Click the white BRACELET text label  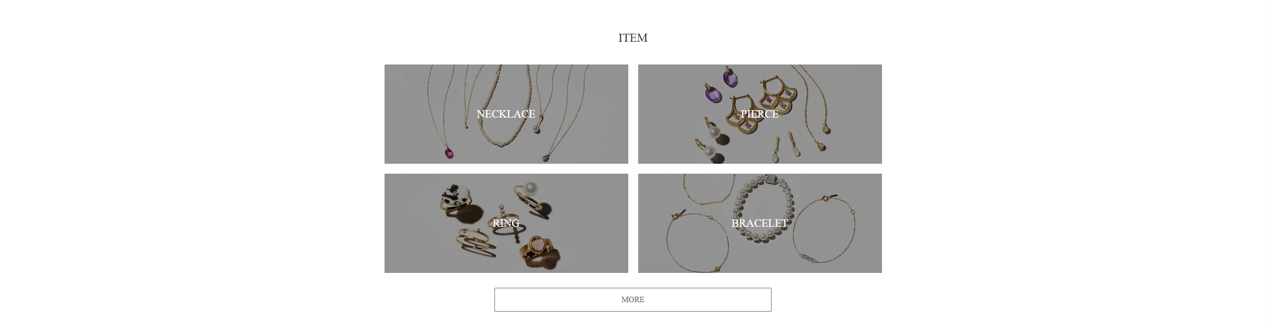(760, 223)
